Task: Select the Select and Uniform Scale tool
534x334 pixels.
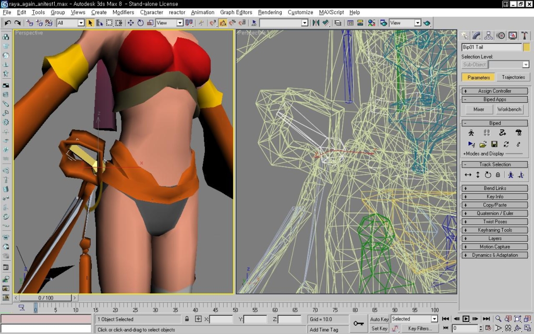Action: pos(150,23)
